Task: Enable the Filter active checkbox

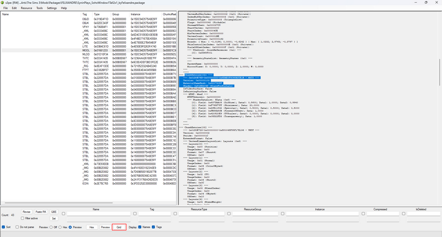Action: click(23, 218)
